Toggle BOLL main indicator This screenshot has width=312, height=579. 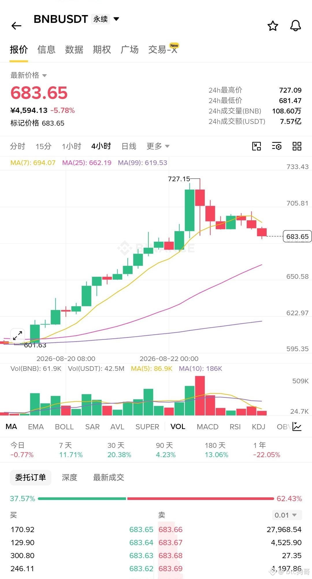pos(64,427)
